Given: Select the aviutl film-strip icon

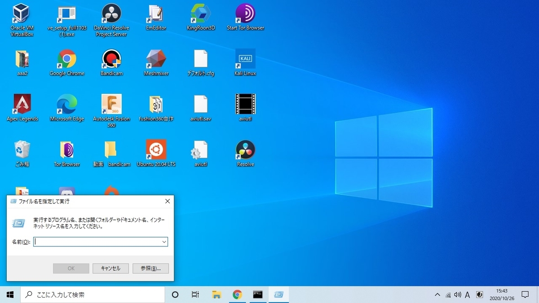Looking at the screenshot, I should (245, 108).
